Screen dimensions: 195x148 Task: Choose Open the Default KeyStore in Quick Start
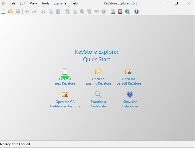(129, 77)
